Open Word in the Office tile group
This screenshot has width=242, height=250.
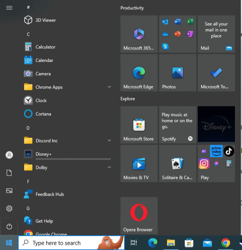pos(177,22)
